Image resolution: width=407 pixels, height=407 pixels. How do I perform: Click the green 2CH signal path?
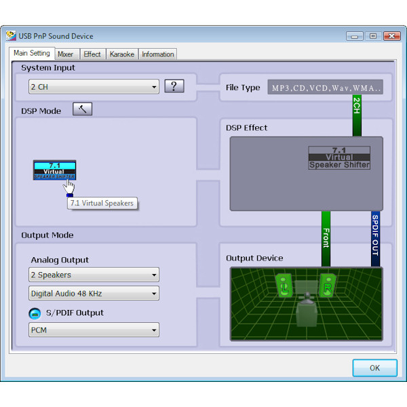pos(357,117)
